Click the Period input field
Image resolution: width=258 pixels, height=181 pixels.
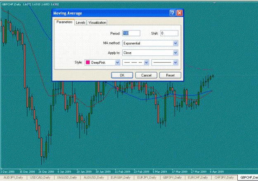tap(131, 33)
